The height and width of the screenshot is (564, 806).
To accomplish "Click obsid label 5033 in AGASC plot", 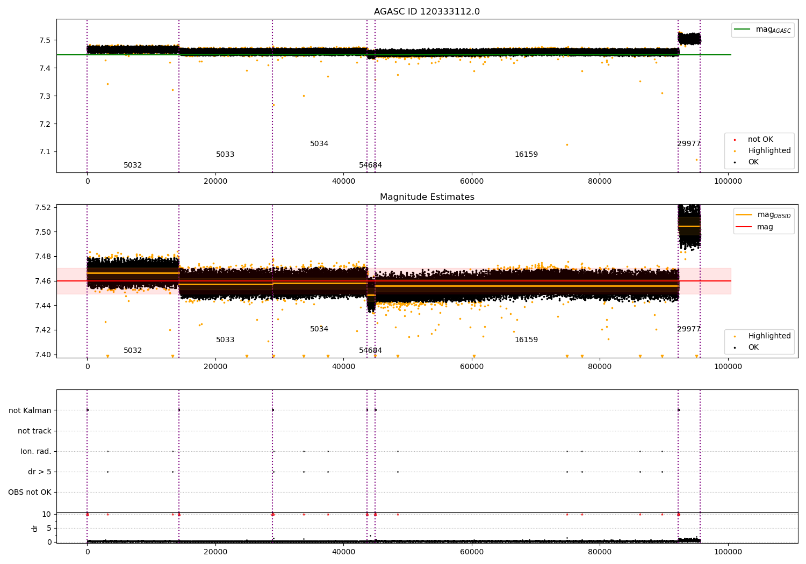I will pyautogui.click(x=225, y=155).
